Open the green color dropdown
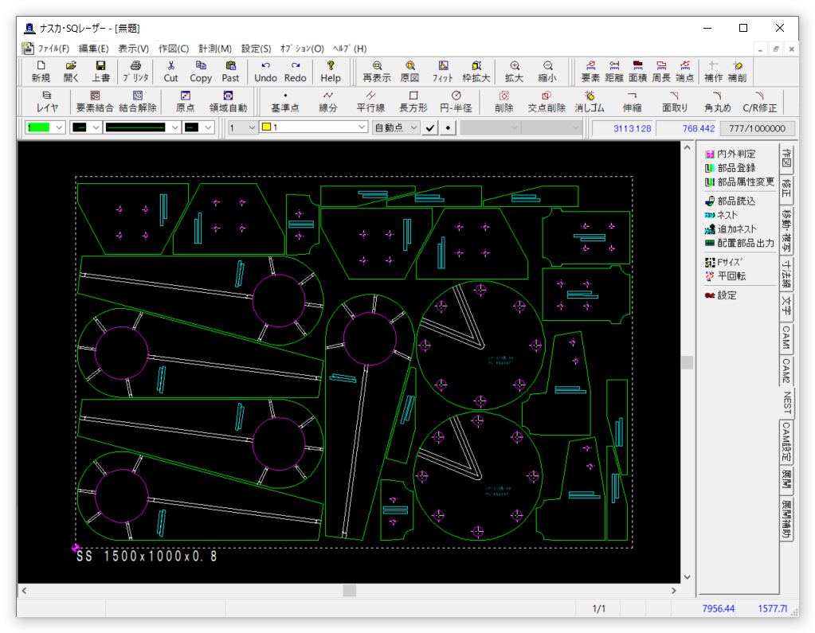Screen dimensions: 815x633 point(59,127)
